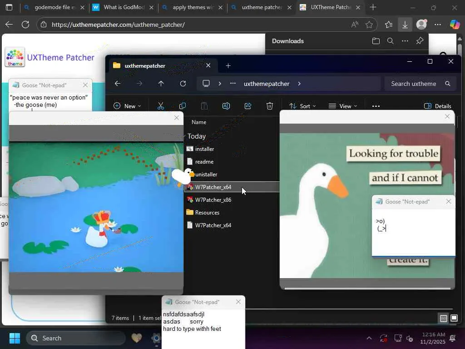Close the Not-epad with the peace quote
Viewport: 465px width, 349px height.
[x=85, y=85]
